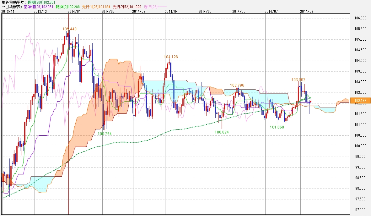This screenshot has height=216, width=371.
Task: Click the 100.824 low price label
Action: (222, 132)
